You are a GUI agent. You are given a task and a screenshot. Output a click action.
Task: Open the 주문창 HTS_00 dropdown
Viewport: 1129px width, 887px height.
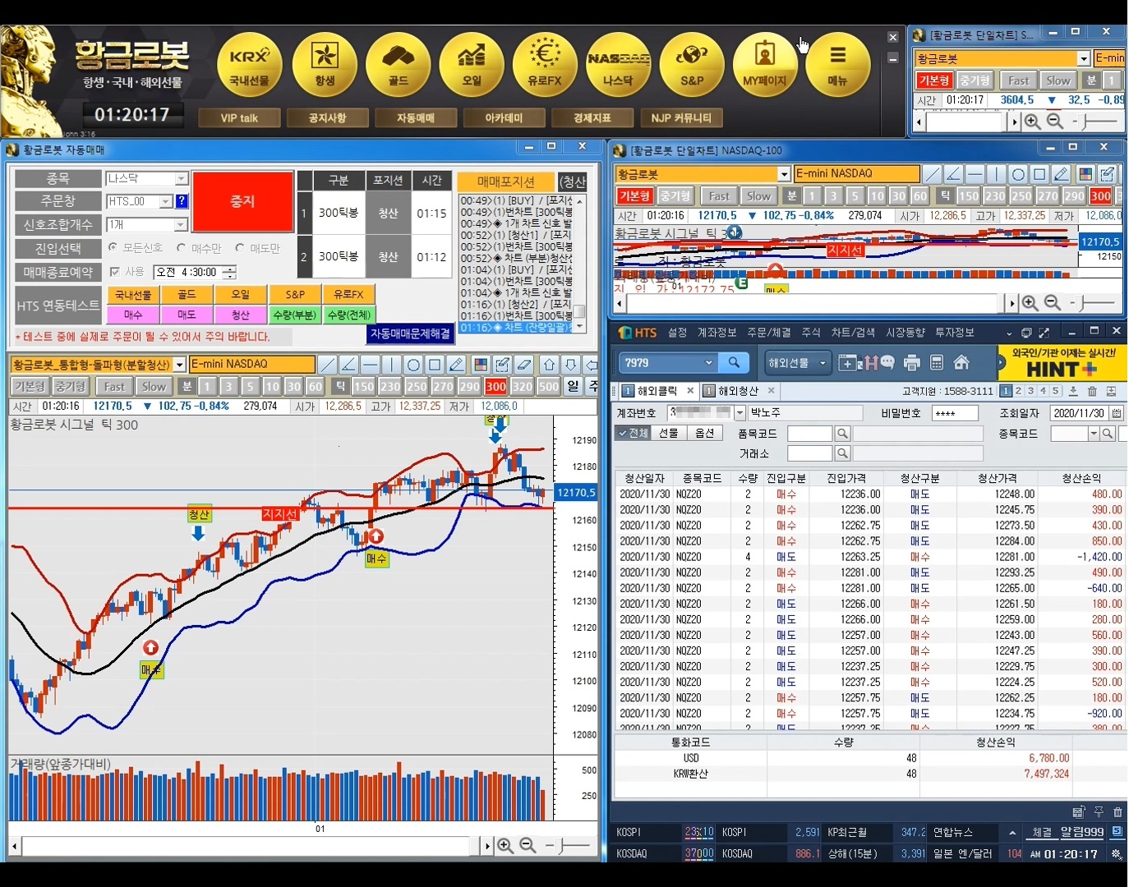tap(166, 201)
